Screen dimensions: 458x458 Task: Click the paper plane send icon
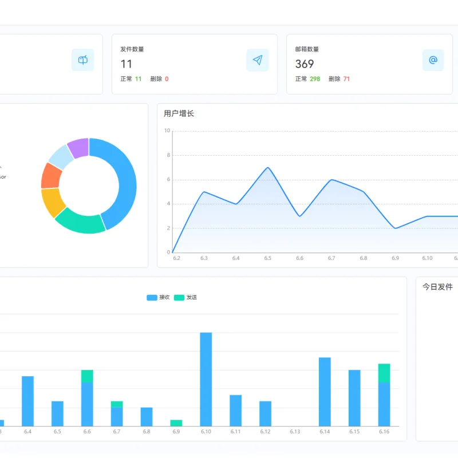[x=257, y=60]
